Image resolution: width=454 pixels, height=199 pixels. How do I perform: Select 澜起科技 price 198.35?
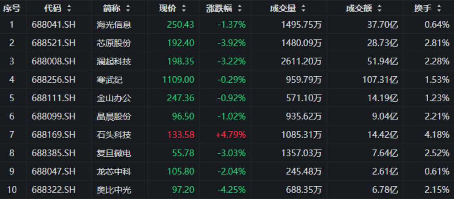point(181,62)
